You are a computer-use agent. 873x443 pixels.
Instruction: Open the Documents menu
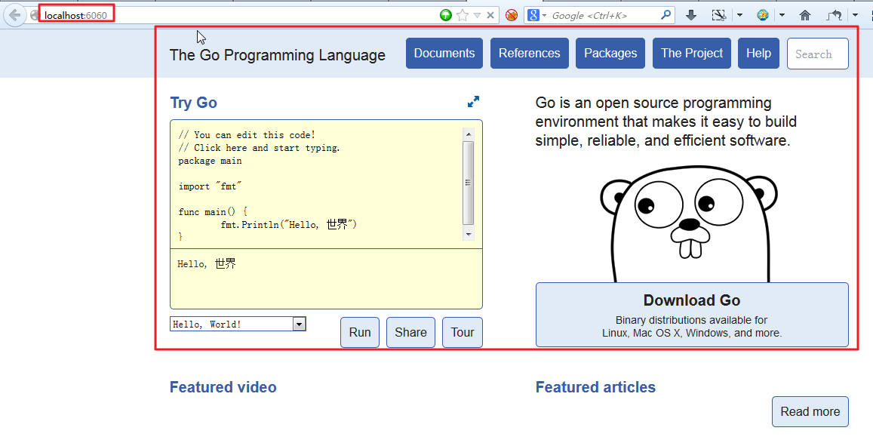pyautogui.click(x=444, y=54)
